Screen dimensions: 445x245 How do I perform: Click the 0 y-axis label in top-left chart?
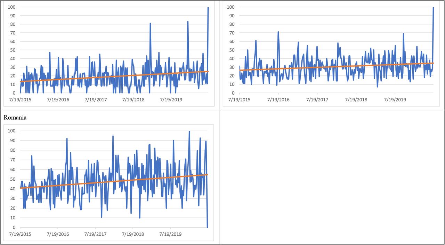15,93
